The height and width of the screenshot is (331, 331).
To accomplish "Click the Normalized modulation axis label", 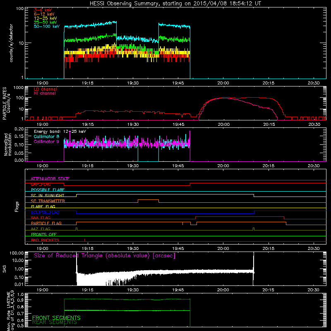I will click(8, 144).
